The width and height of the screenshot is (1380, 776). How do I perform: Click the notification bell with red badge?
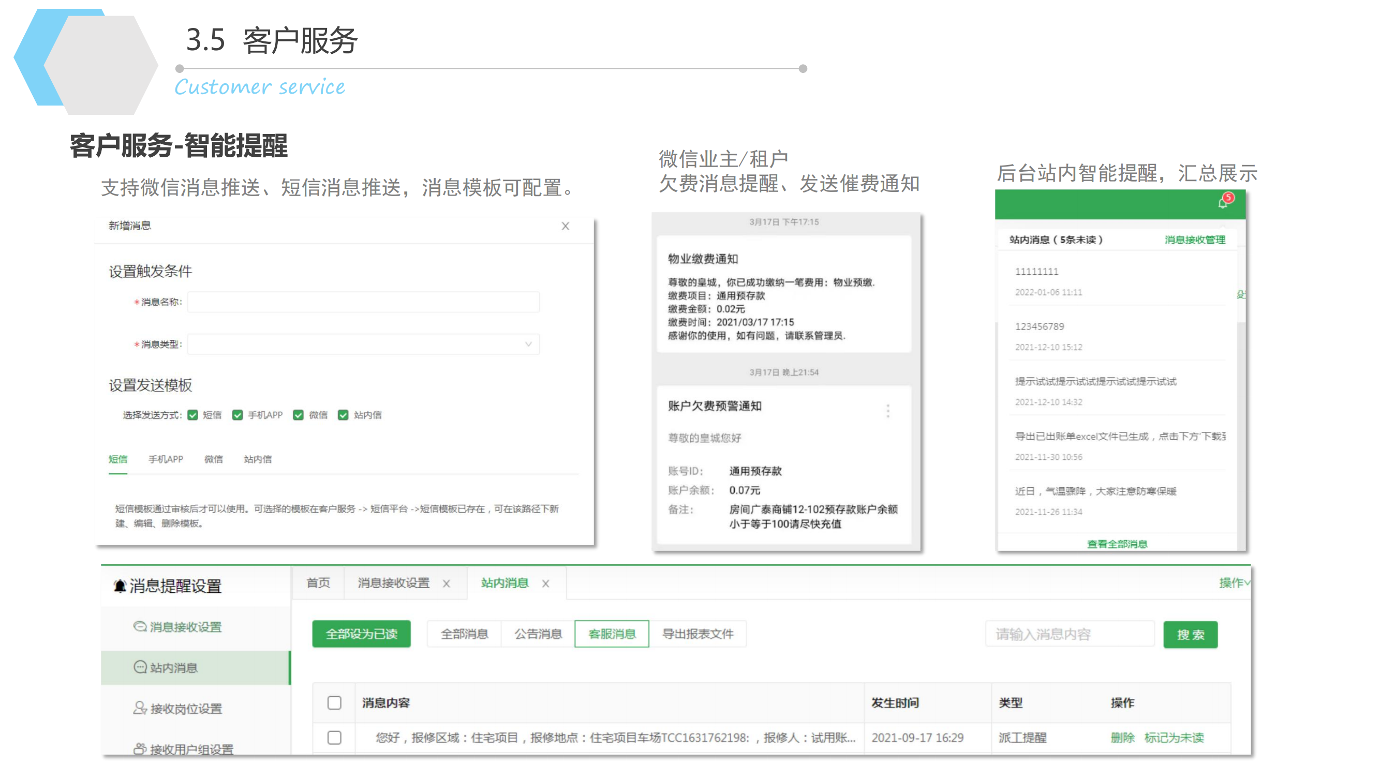point(1224,202)
